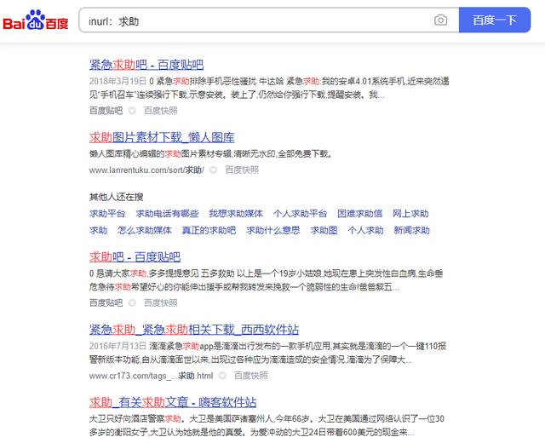Click the Baidu logo
Viewport: 545px width, 443px height.
point(36,20)
